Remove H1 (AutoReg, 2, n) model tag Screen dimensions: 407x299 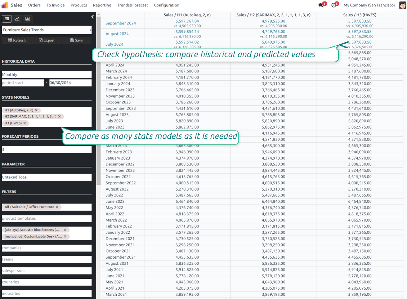(36, 110)
